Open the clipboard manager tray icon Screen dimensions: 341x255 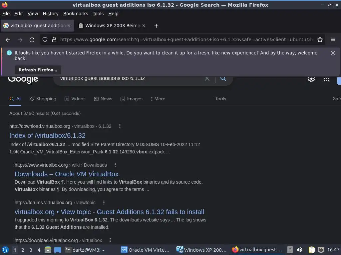point(312,250)
